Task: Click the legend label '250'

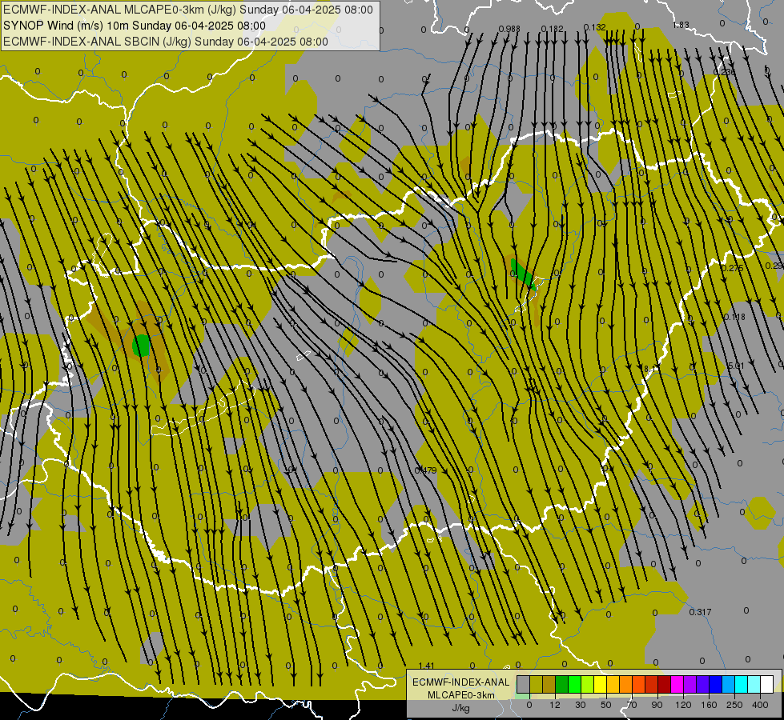Action: tap(734, 705)
